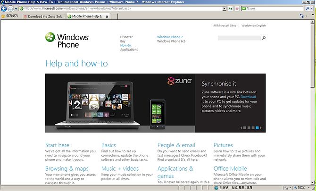Click the Download link in banner text
The width and height of the screenshot is (316, 191).
(248, 97)
